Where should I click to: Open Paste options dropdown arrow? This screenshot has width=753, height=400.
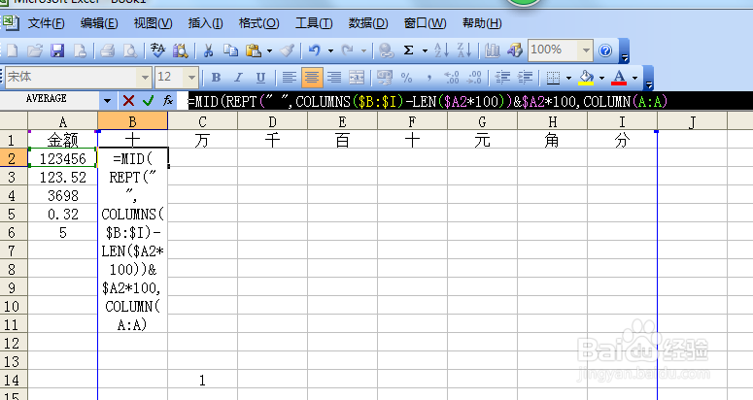tap(269, 50)
